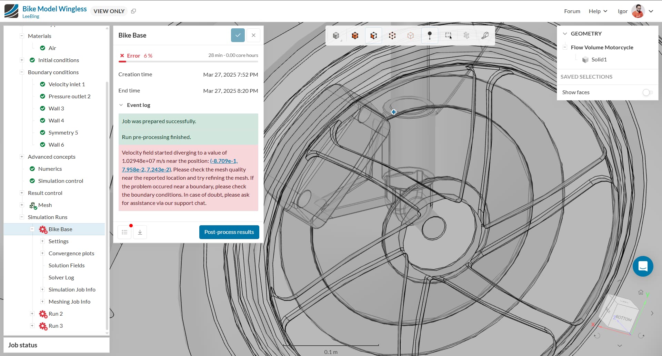Toggle the Show faces switch
The image size is (662, 356).
click(x=648, y=92)
